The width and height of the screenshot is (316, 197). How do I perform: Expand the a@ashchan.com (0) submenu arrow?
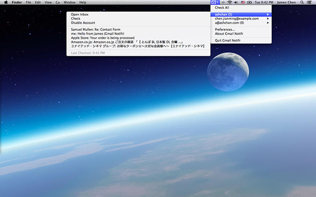tap(268, 23)
